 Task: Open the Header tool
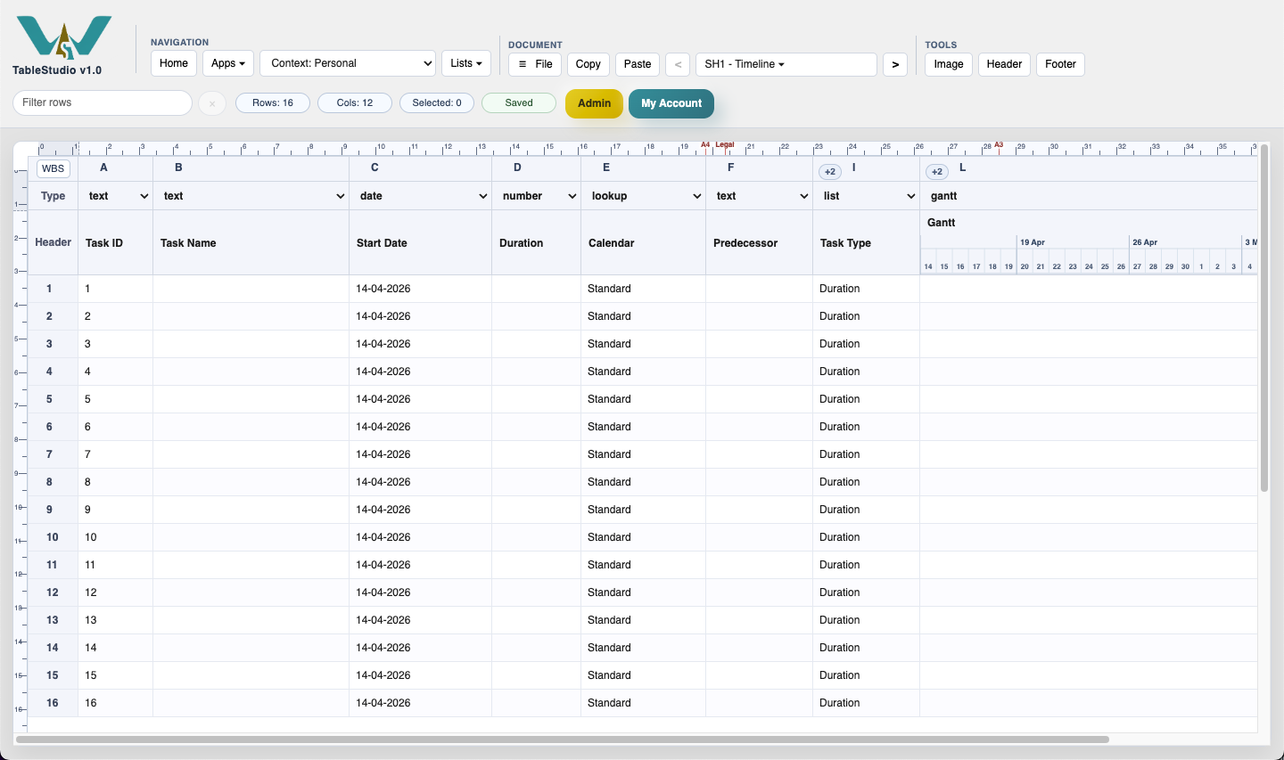tap(1004, 64)
